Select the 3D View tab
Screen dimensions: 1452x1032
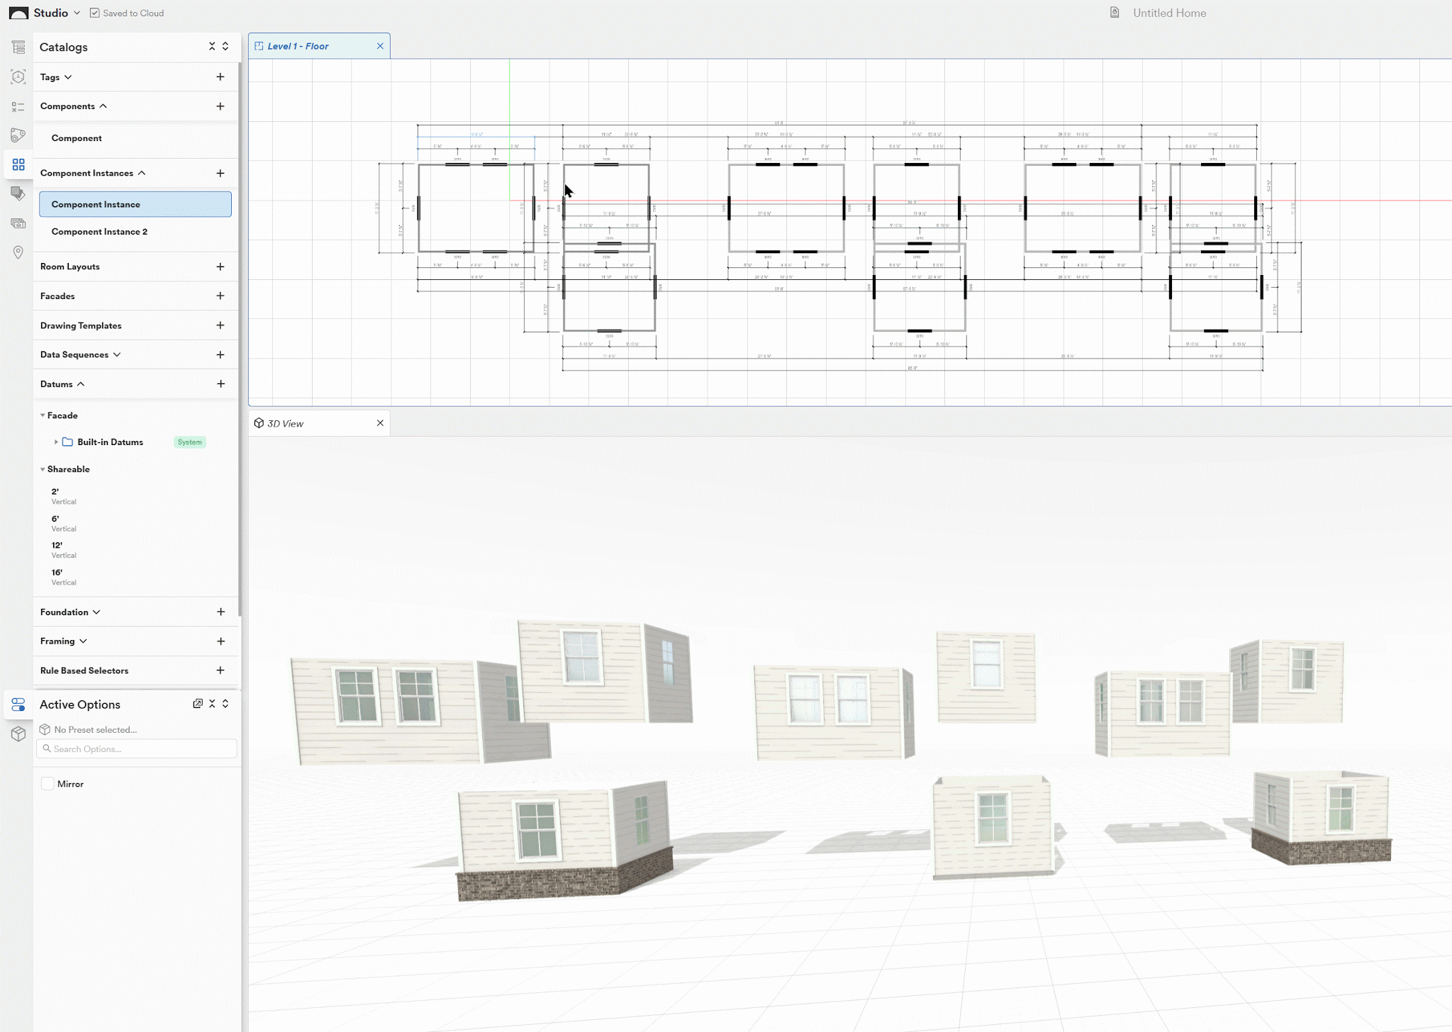click(x=285, y=423)
